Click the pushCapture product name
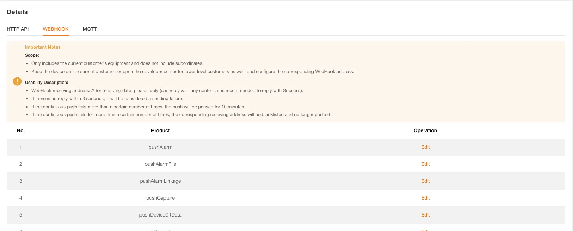This screenshot has height=231, width=573. click(160, 198)
